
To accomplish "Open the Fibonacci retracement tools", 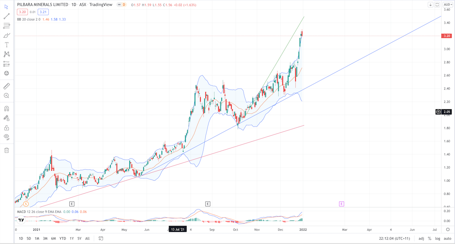I will 6,26.
